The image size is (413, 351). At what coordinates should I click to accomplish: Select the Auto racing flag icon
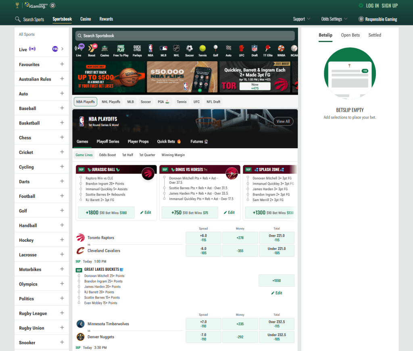click(x=228, y=50)
